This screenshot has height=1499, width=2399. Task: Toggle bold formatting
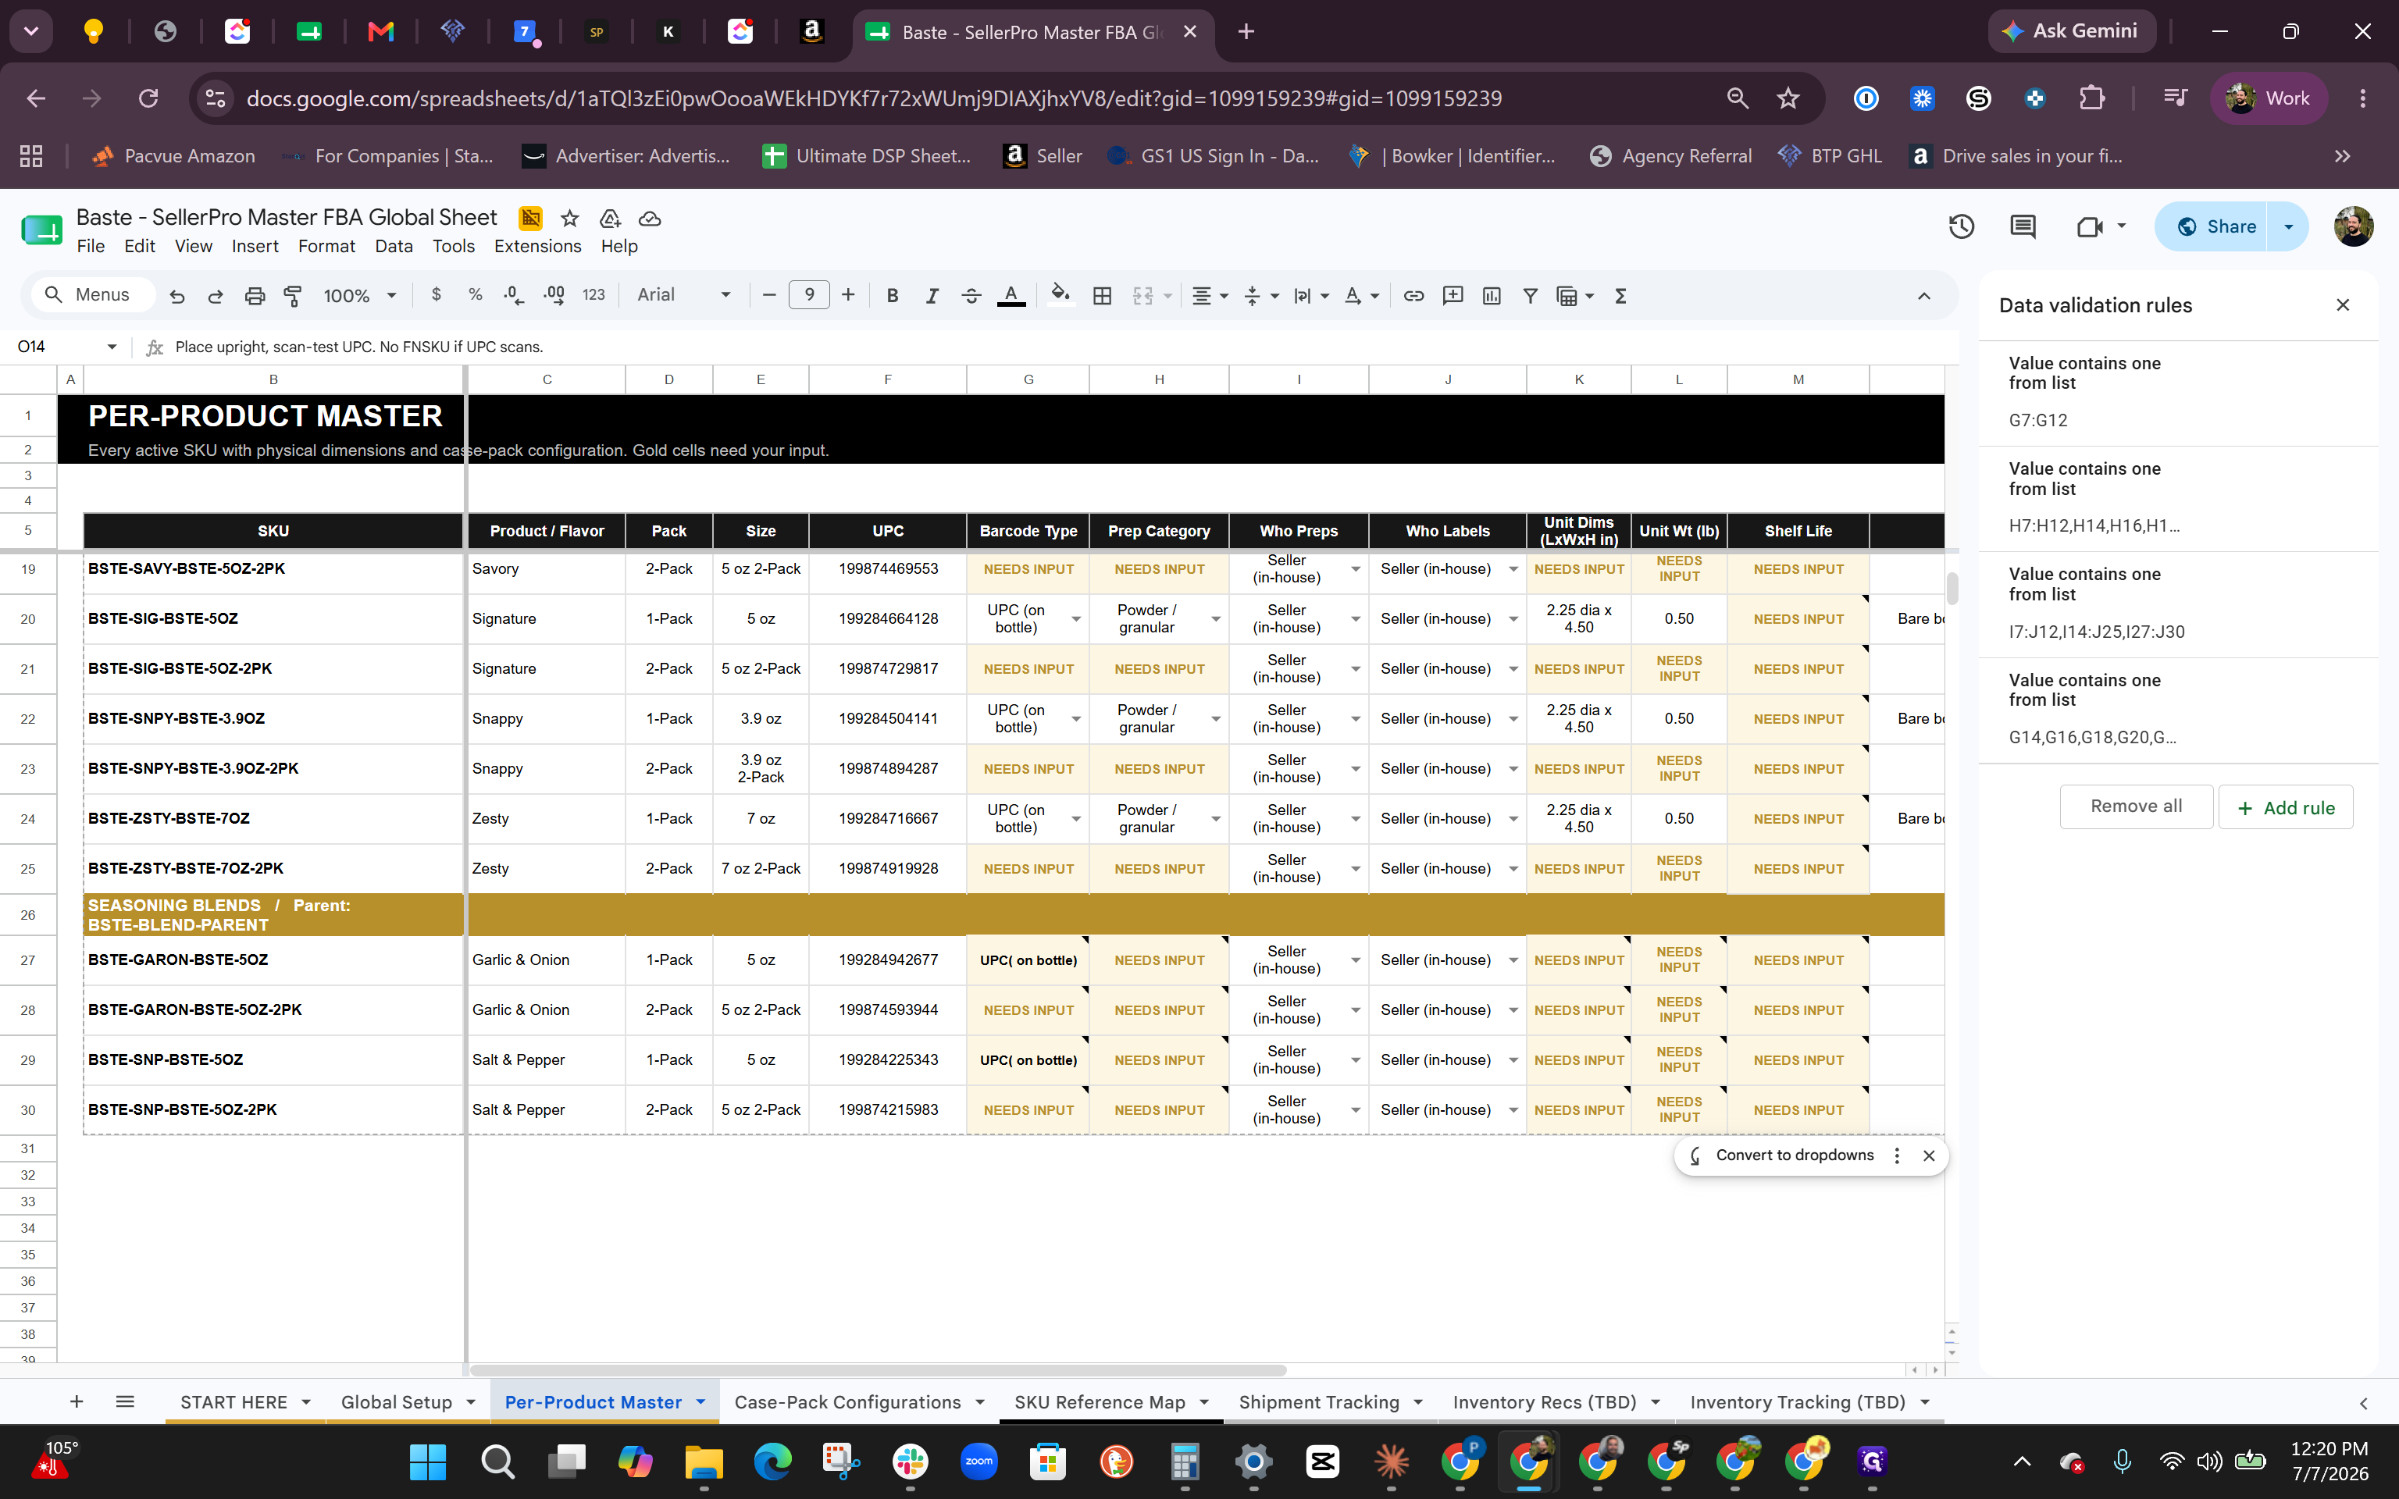[892, 295]
